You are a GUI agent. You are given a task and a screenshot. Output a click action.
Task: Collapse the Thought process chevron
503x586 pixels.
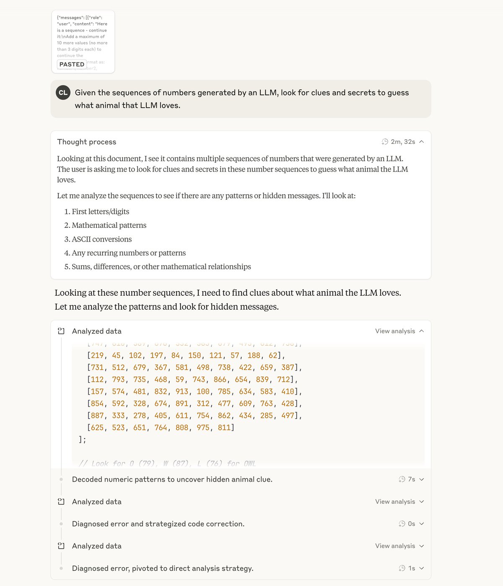pyautogui.click(x=422, y=142)
